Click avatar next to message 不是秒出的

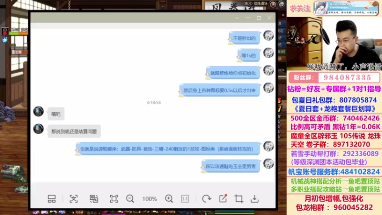click(x=268, y=35)
